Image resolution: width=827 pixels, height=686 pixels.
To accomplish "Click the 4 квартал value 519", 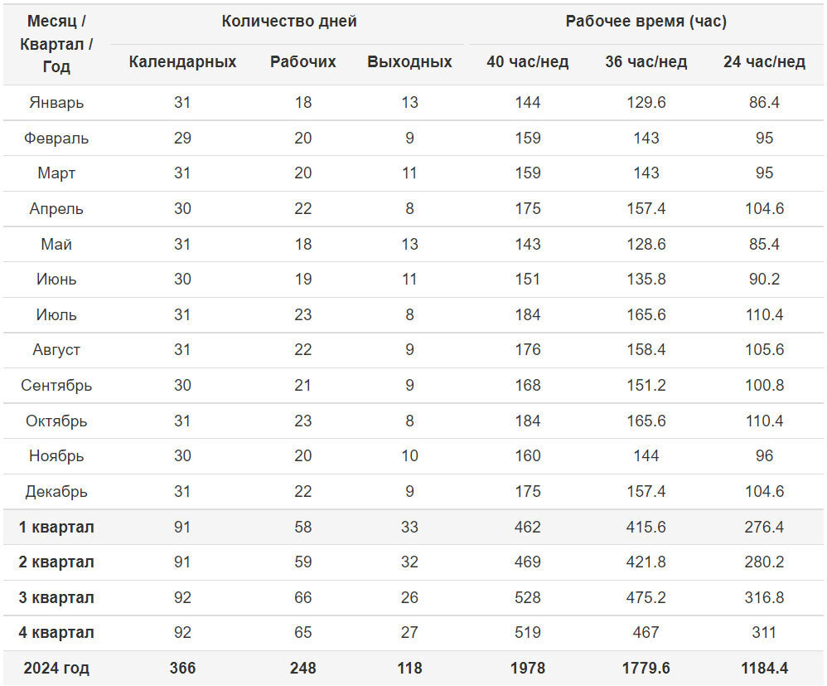I will coord(527,633).
